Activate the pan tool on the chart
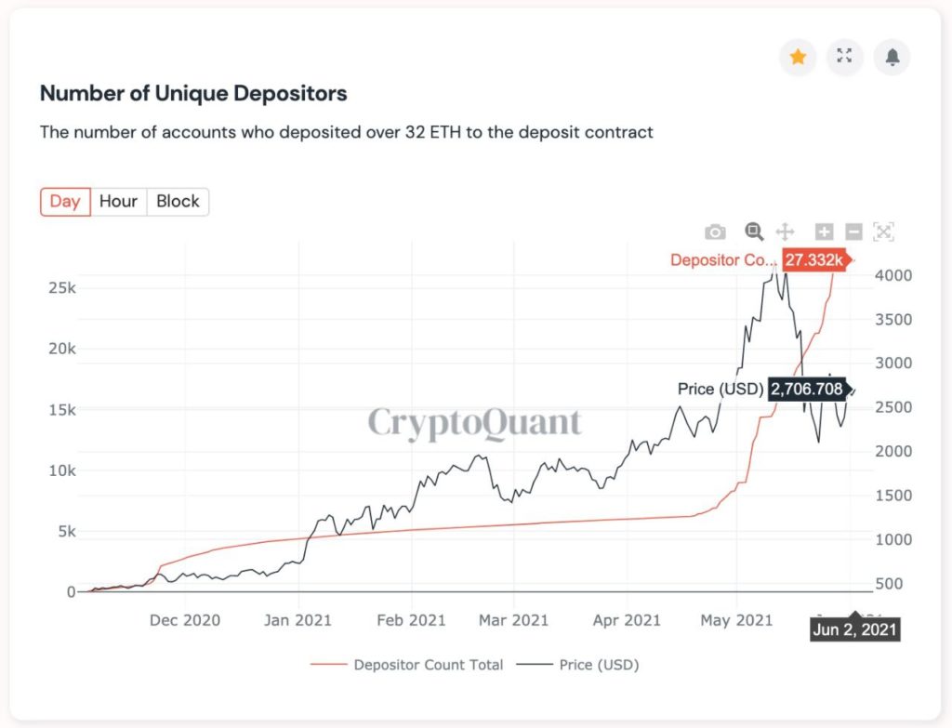952x728 pixels. pos(784,232)
